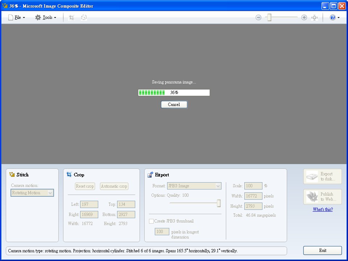The width and height of the screenshot is (348, 261).
Task: Open the Camera motion dropdown
Action: point(32,193)
